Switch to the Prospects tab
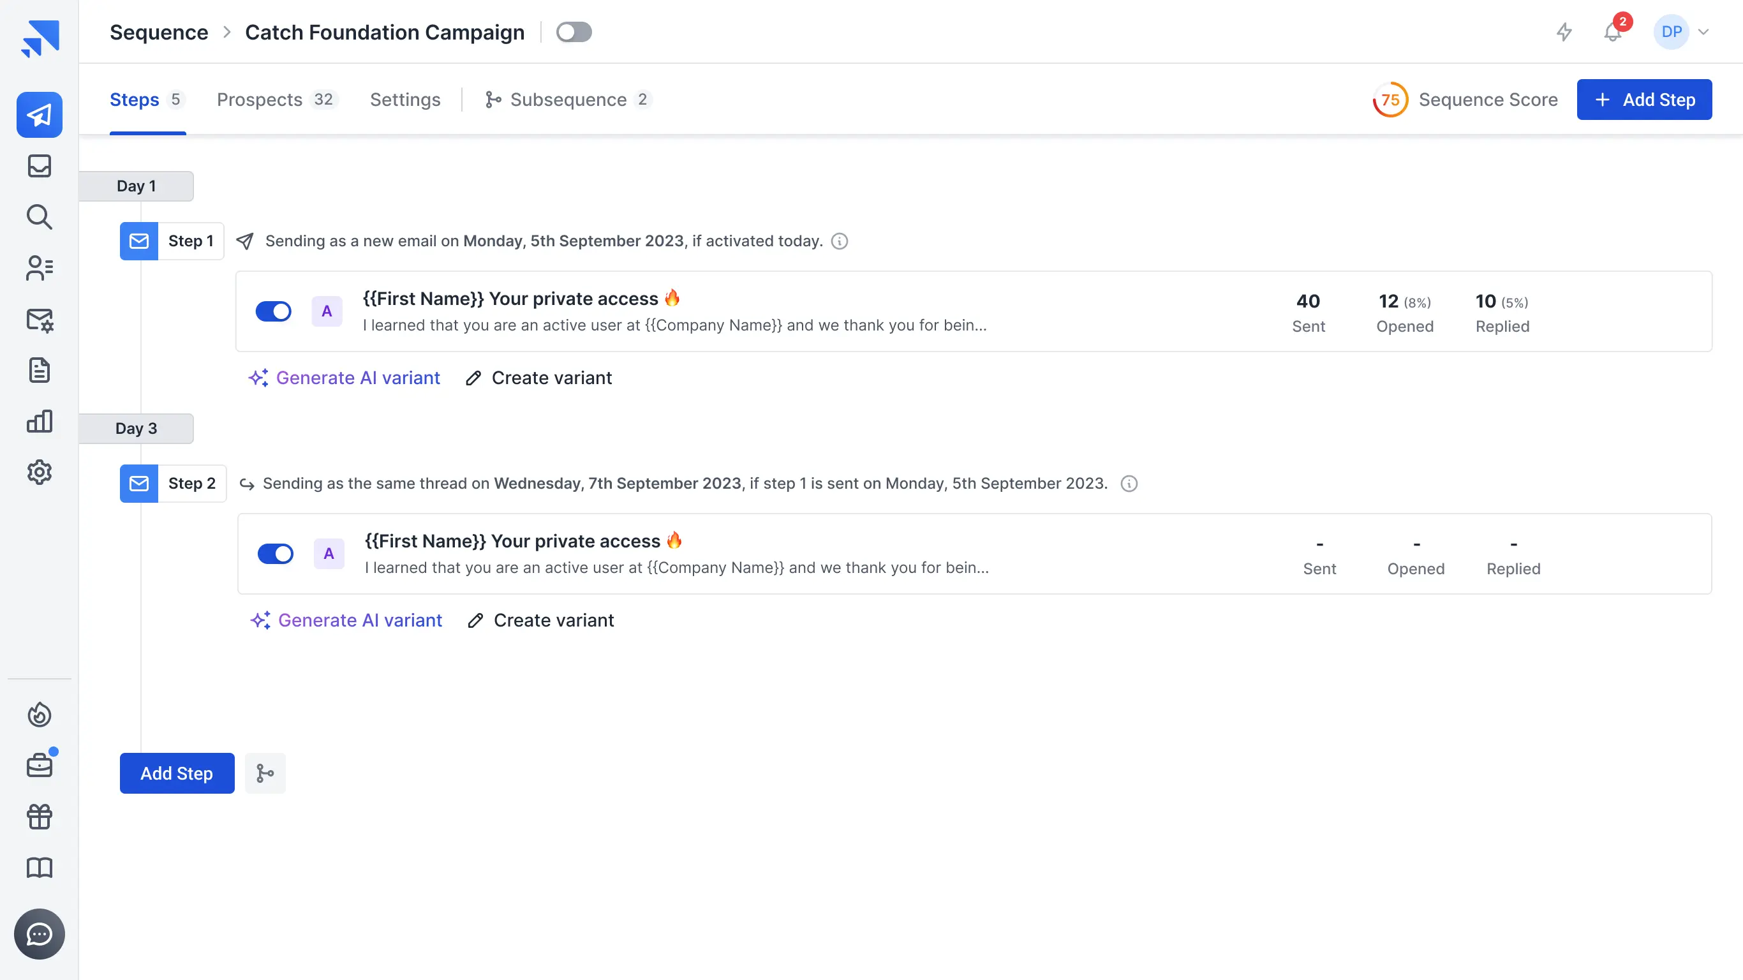 [x=277, y=100]
